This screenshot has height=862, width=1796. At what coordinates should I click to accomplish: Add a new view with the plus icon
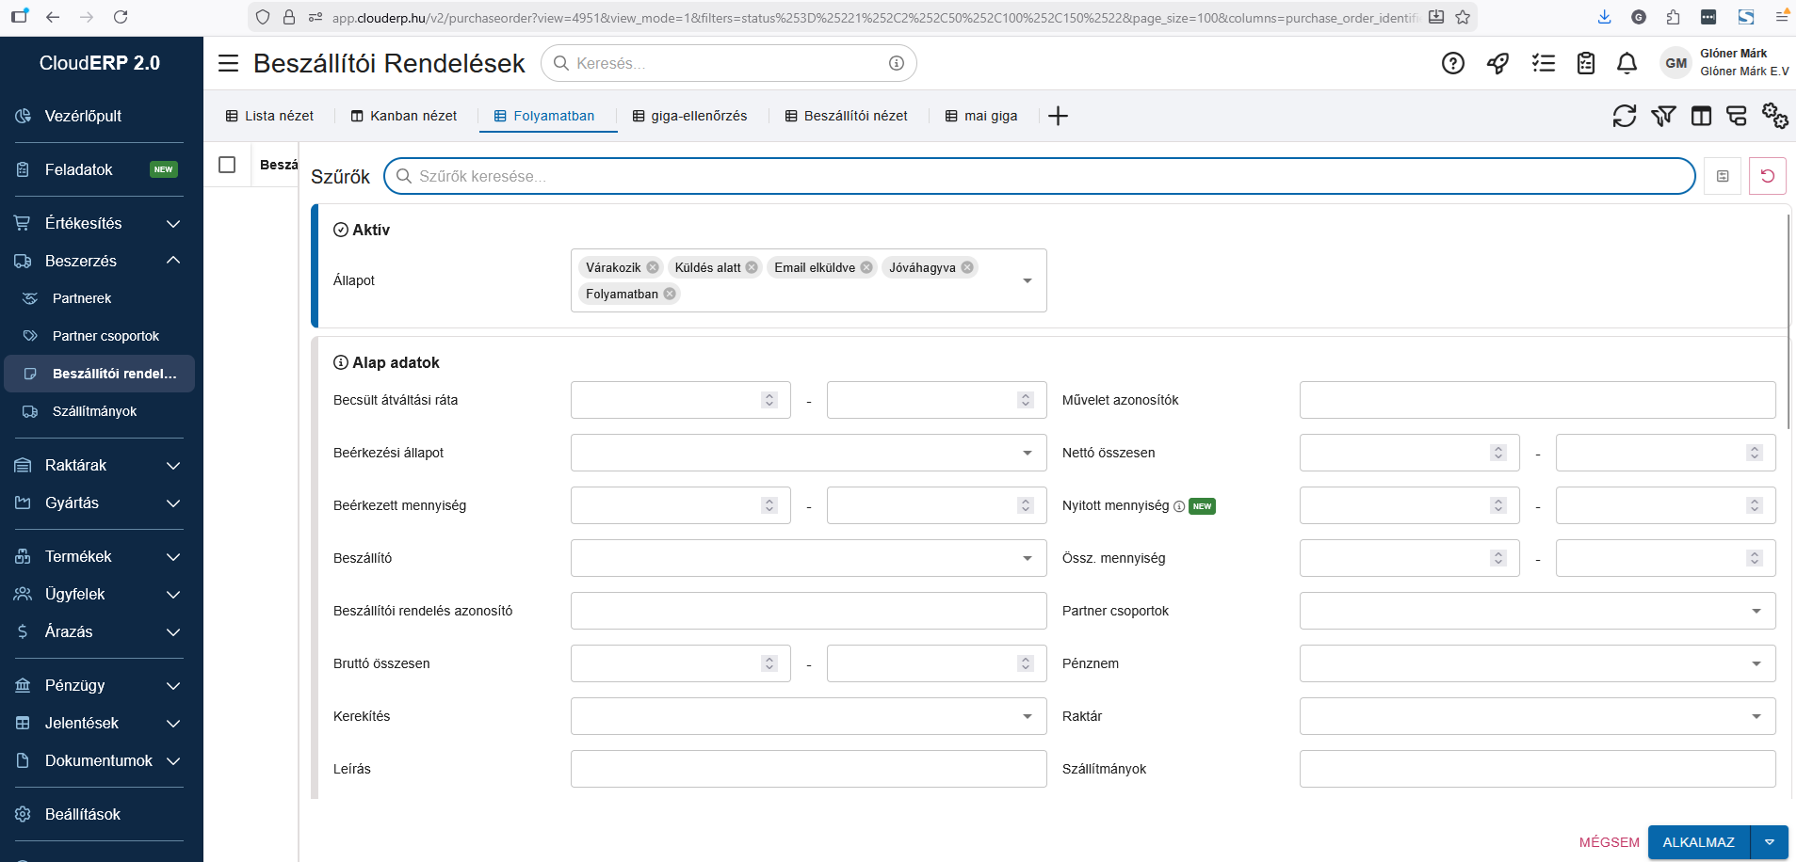tap(1058, 116)
